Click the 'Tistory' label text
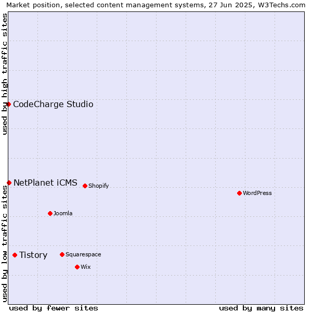 point(33,255)
